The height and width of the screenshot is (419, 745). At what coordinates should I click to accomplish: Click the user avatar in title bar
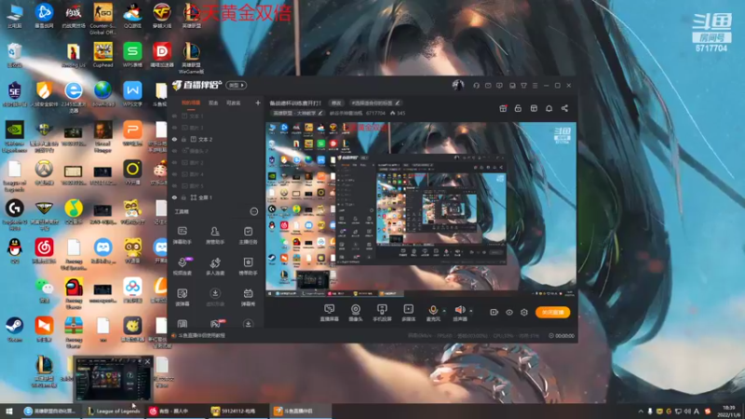[457, 85]
